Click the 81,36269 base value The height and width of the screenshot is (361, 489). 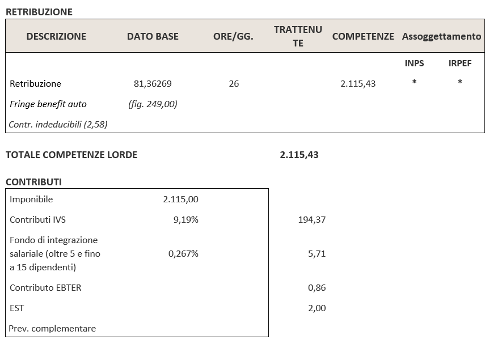point(153,83)
